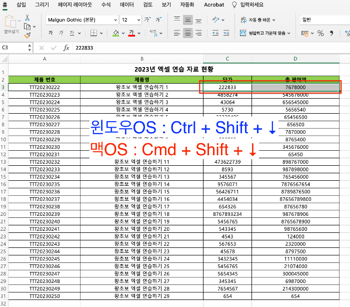Apply percent style
Screen dimensions: 350x307
pos(320,33)
